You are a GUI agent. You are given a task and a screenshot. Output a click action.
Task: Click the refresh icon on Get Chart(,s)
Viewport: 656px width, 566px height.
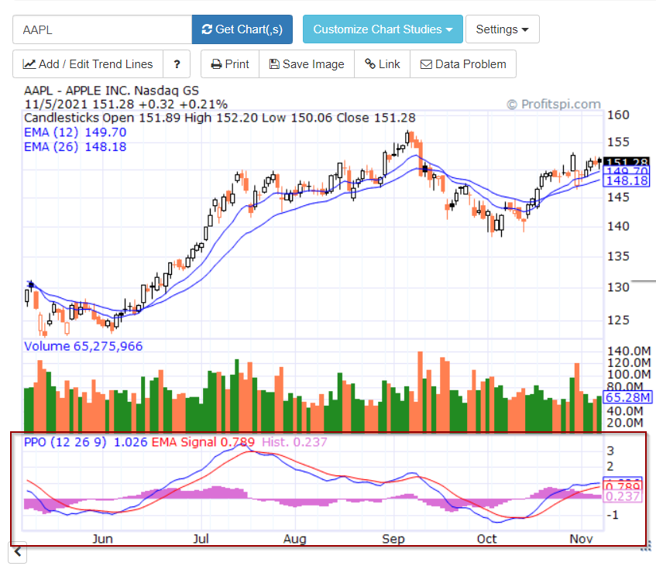tap(208, 29)
